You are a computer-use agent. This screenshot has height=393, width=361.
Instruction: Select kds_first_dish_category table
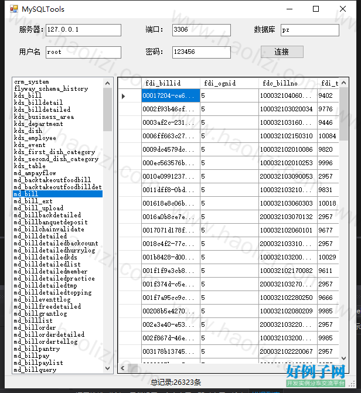click(x=57, y=152)
